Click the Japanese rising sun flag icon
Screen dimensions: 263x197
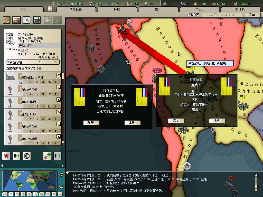[232, 178]
